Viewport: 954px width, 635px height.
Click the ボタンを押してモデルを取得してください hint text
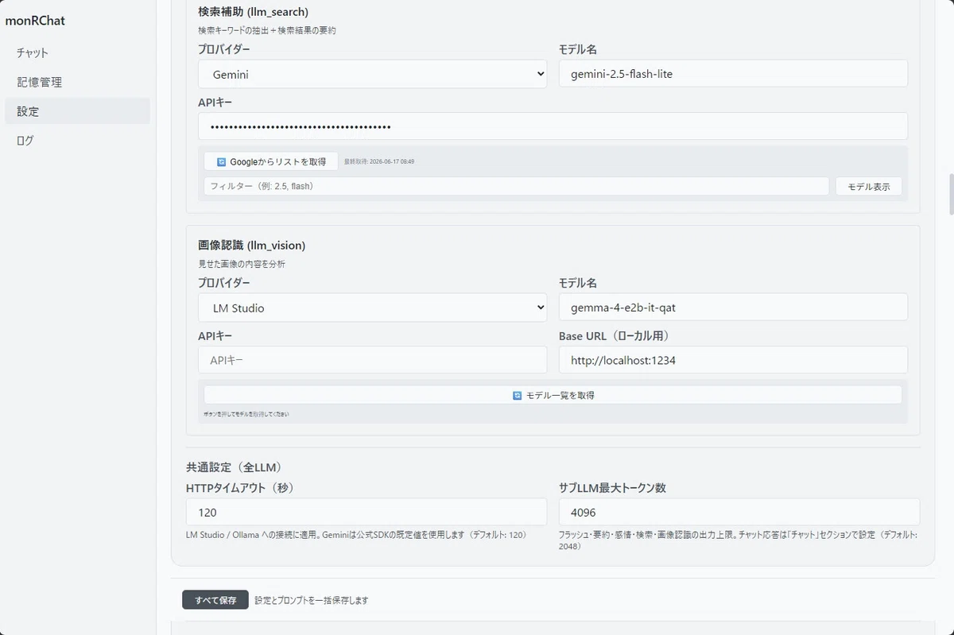click(x=246, y=414)
